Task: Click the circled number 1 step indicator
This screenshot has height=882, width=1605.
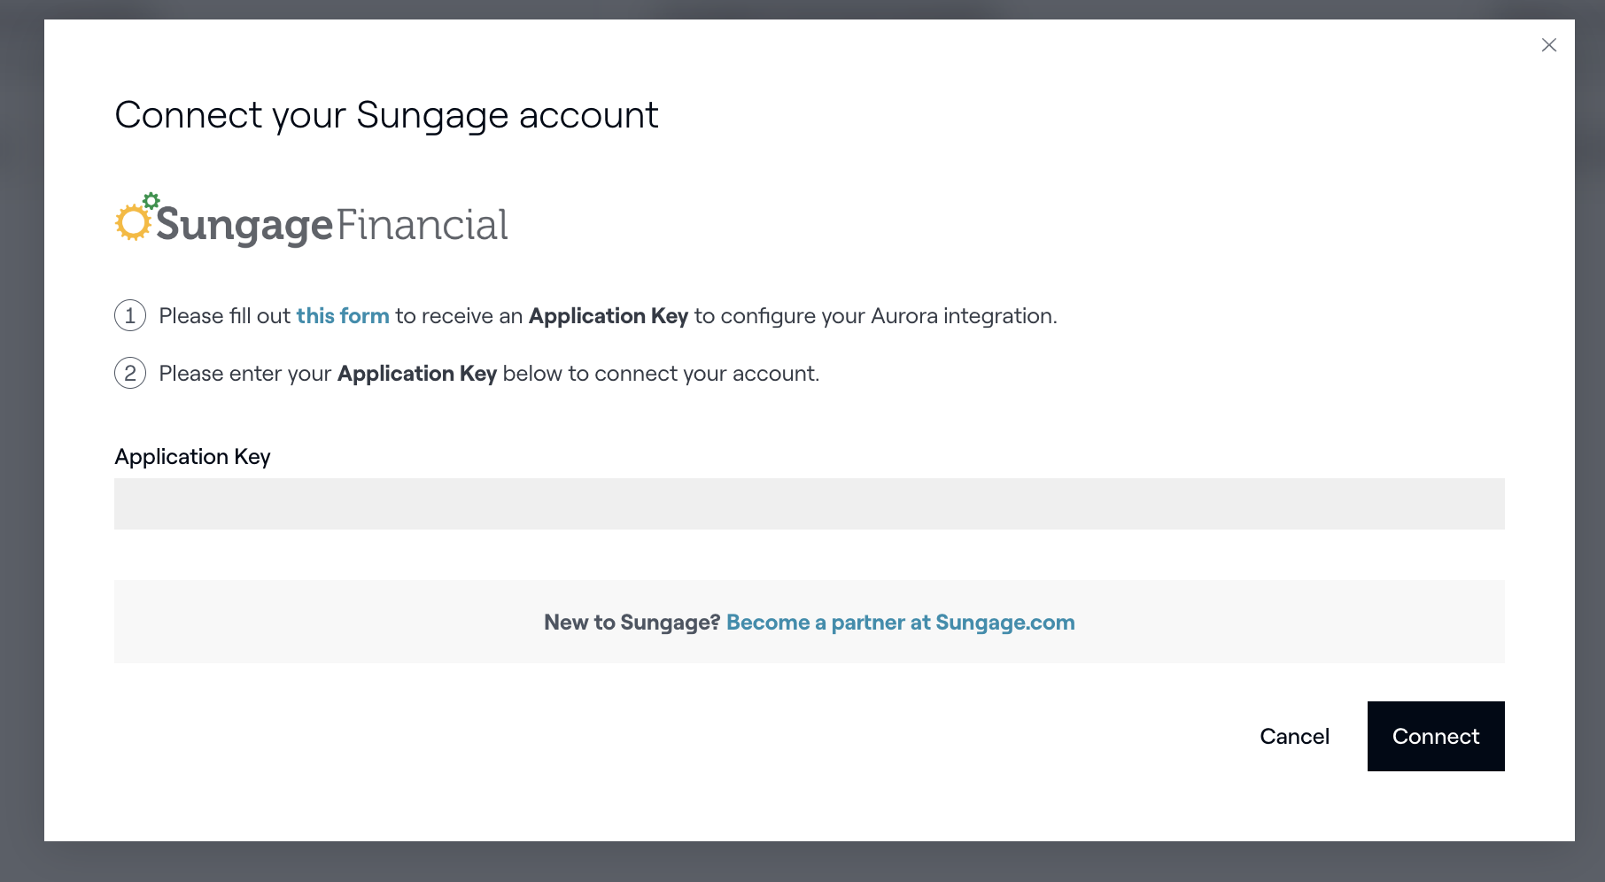Action: [x=129, y=315]
